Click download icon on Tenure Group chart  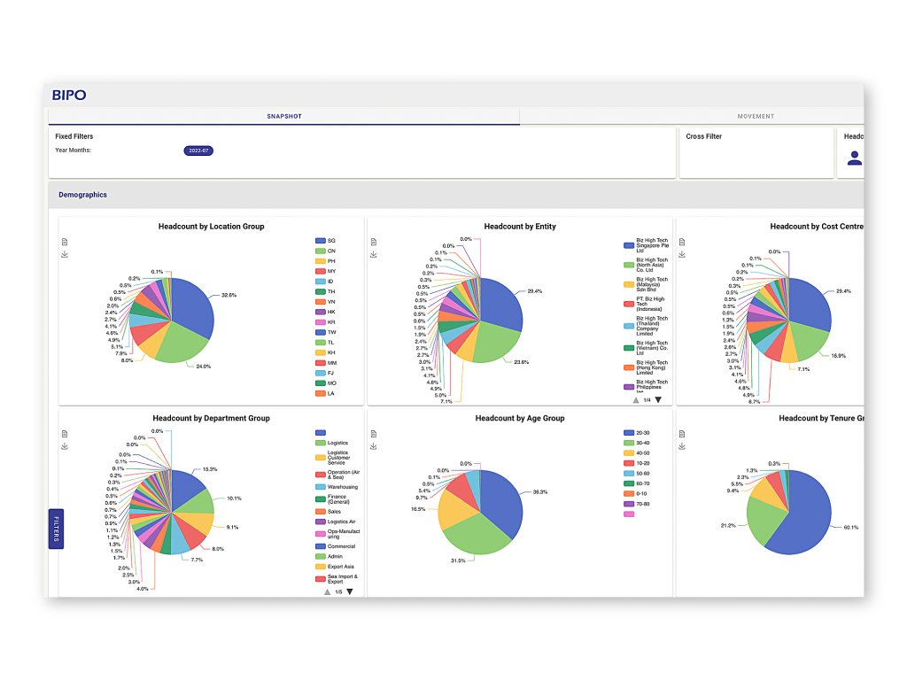pos(682,446)
